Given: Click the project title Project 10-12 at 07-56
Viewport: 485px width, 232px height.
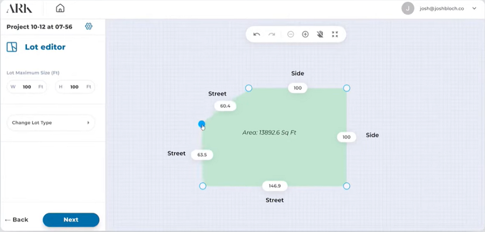Looking at the screenshot, I should pos(39,26).
